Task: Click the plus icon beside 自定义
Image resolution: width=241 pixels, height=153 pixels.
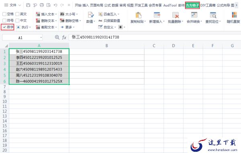Action: [120, 27]
